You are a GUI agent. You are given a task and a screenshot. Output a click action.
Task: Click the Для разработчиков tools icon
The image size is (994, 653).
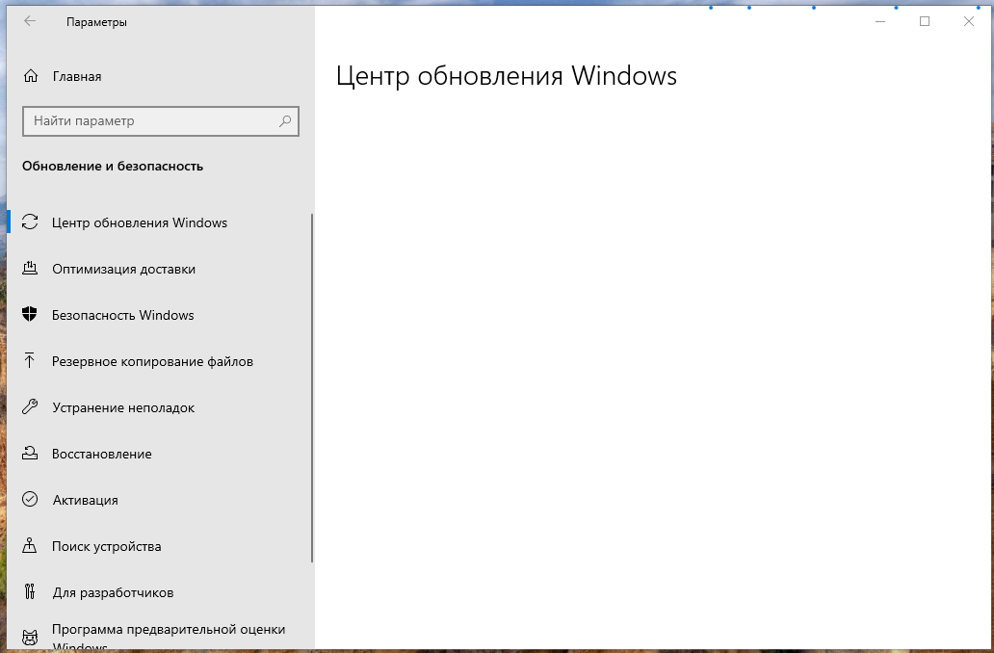pyautogui.click(x=30, y=591)
